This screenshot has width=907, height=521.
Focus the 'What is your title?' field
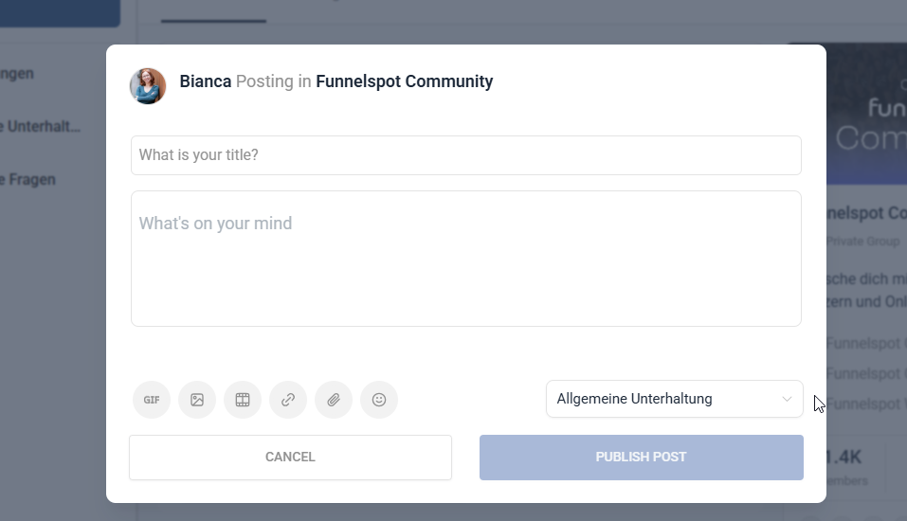tap(466, 155)
